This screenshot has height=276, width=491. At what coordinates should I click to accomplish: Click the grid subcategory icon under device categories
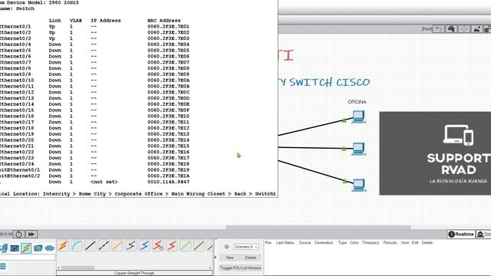pyautogui.click(x=3, y=266)
